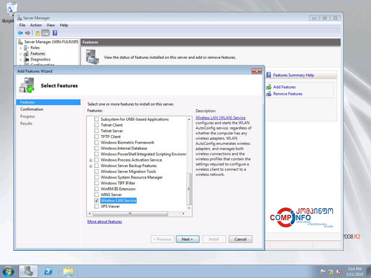Open the Help menu
This screenshot has height=278, width=371.
click(x=64, y=25)
